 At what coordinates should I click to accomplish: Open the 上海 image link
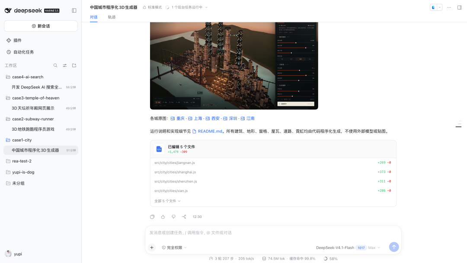point(195,118)
